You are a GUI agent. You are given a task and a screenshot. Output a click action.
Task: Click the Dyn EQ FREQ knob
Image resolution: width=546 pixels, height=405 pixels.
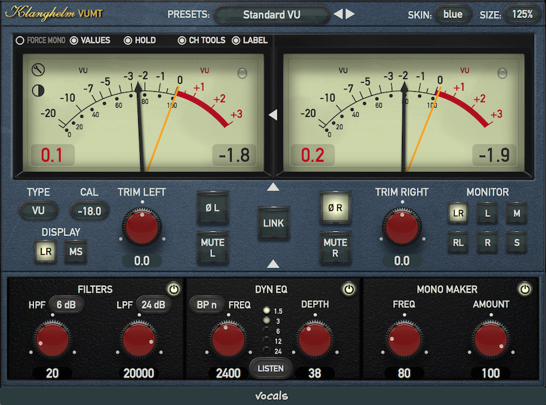click(x=228, y=340)
